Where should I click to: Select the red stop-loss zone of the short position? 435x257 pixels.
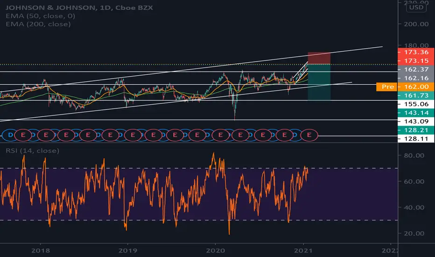[319, 58]
